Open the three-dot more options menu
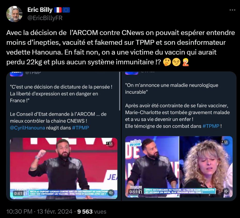This screenshot has width=240, height=218. (x=232, y=10)
